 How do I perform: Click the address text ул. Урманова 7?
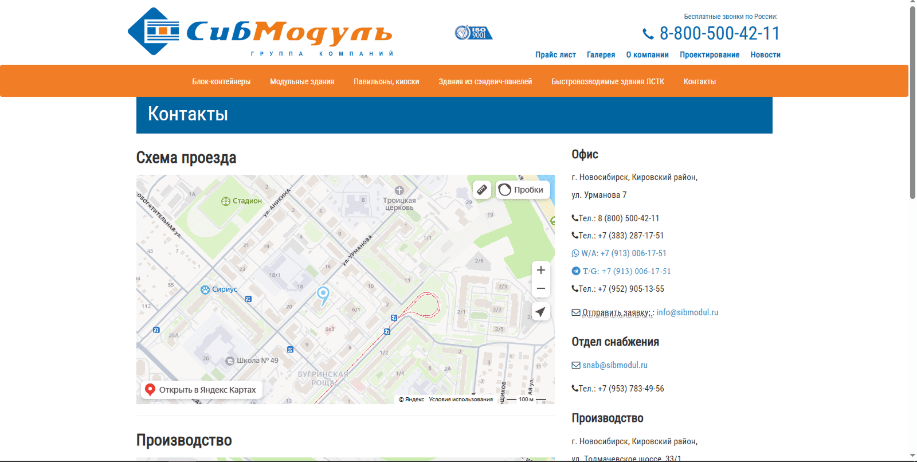[599, 195]
